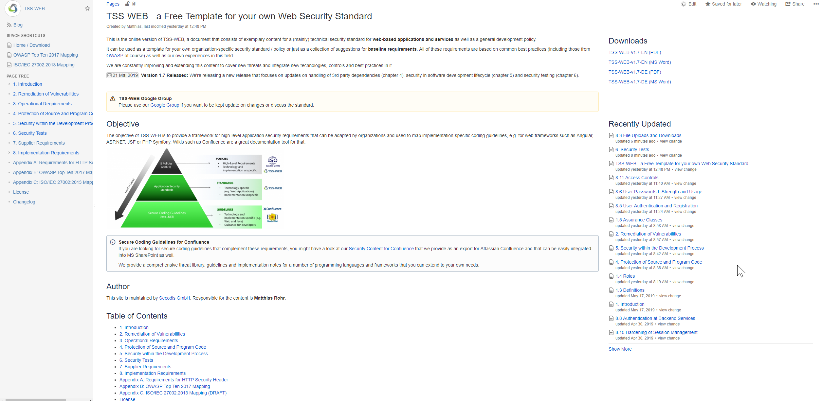This screenshot has height=401, width=822.
Task: Click the security standards pyramid image
Action: (x=195, y=188)
